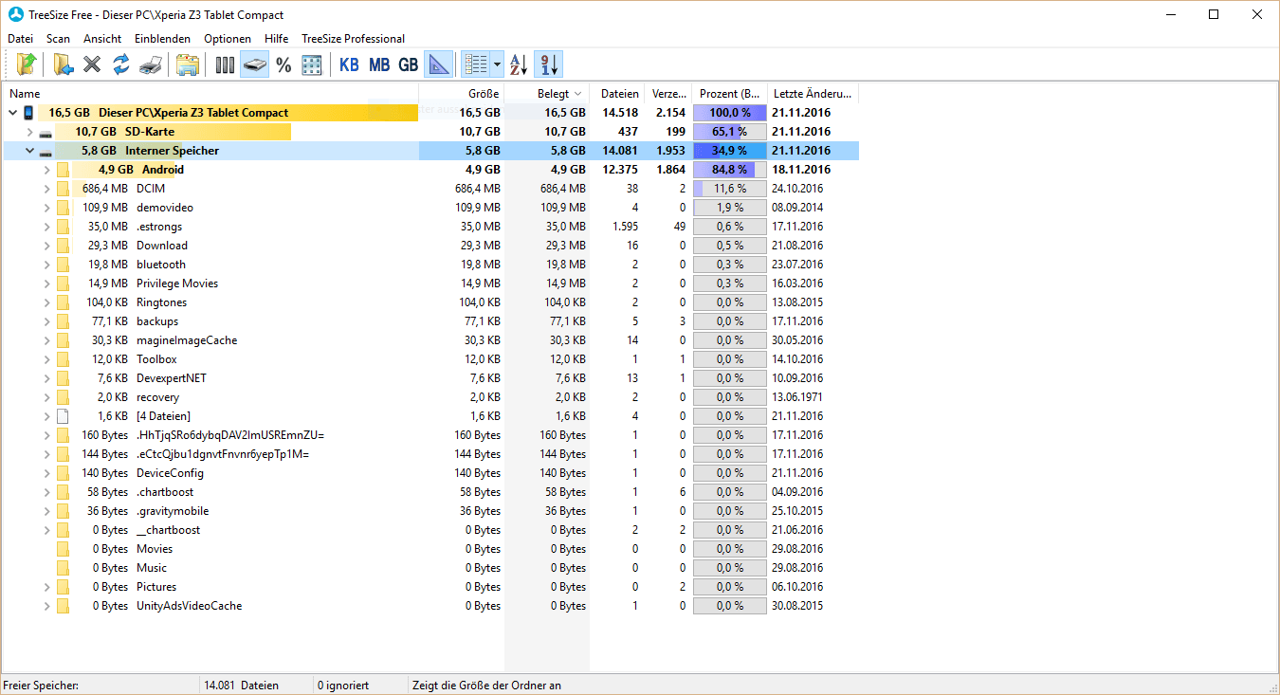This screenshot has height=695, width=1280.
Task: Open the Einblenden menu
Action: click(x=162, y=39)
